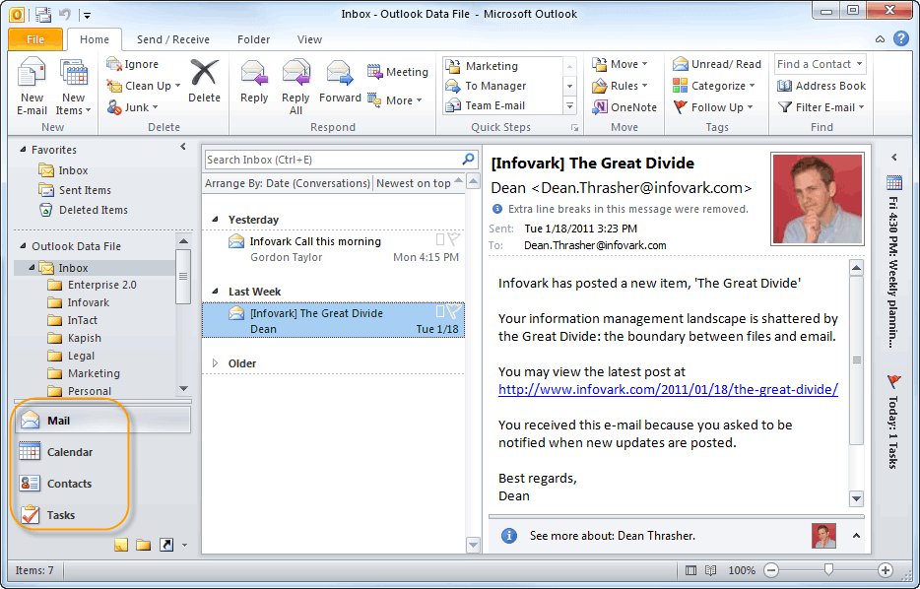Open the Clean Up menu

coord(144,86)
